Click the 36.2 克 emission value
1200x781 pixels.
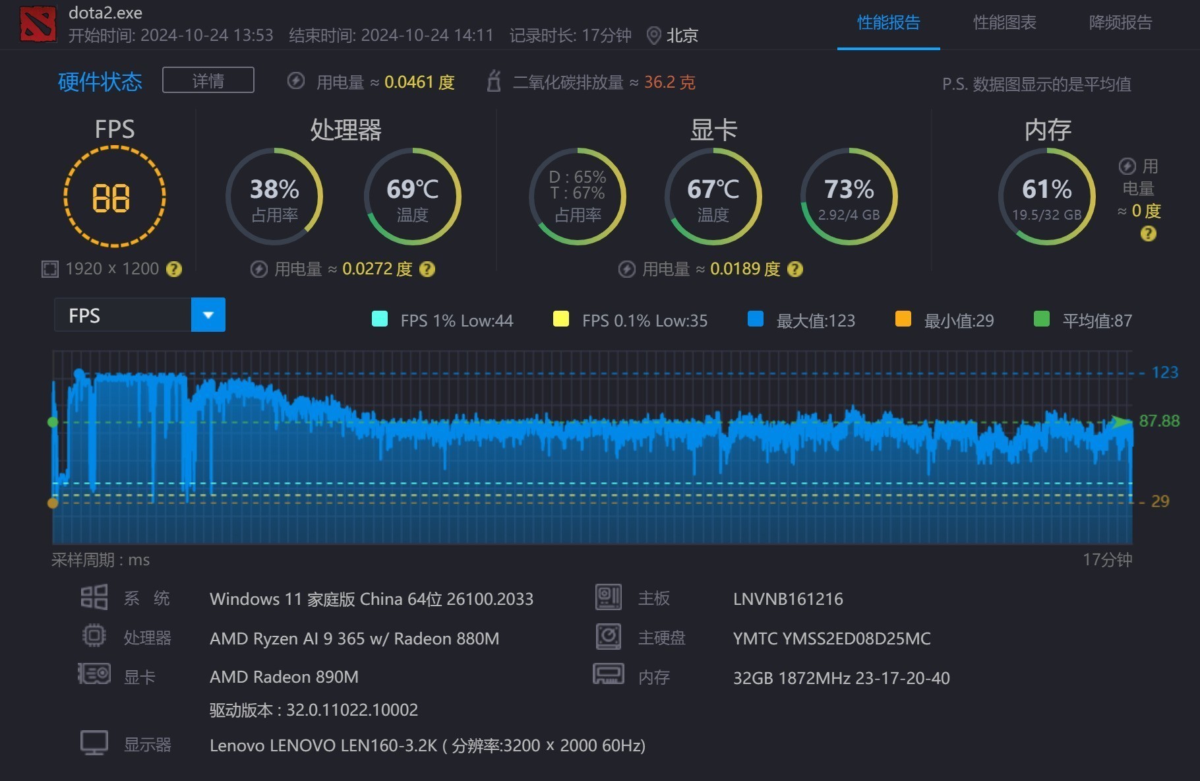click(x=669, y=82)
